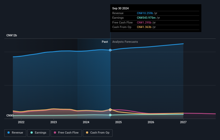Click the CN¥12b axis label
220x140 pixels.
pyautogui.click(x=12, y=35)
